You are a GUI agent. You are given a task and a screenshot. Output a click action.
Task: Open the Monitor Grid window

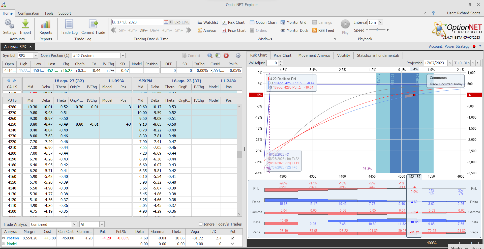293,22
